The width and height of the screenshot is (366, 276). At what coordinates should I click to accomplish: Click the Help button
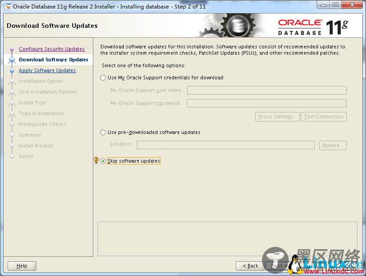22,266
